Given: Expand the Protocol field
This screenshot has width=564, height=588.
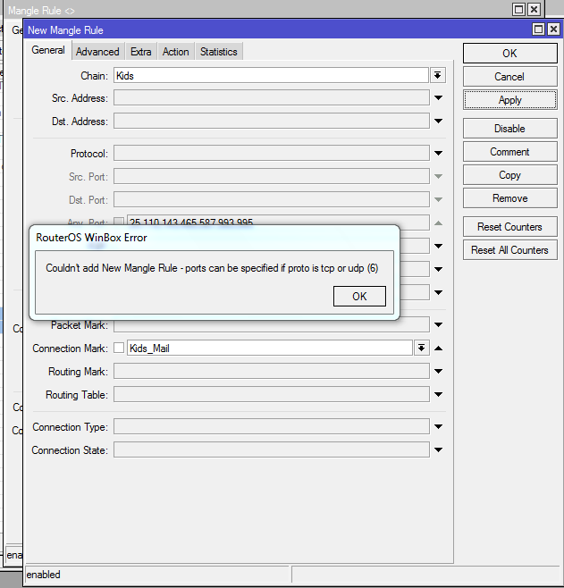Looking at the screenshot, I should point(438,153).
